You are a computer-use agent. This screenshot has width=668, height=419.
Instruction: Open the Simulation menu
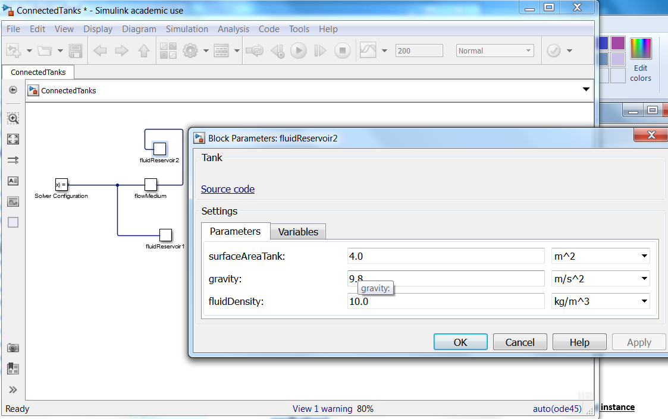[187, 29]
